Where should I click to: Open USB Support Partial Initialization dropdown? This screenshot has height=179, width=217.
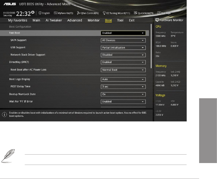pos(123,48)
